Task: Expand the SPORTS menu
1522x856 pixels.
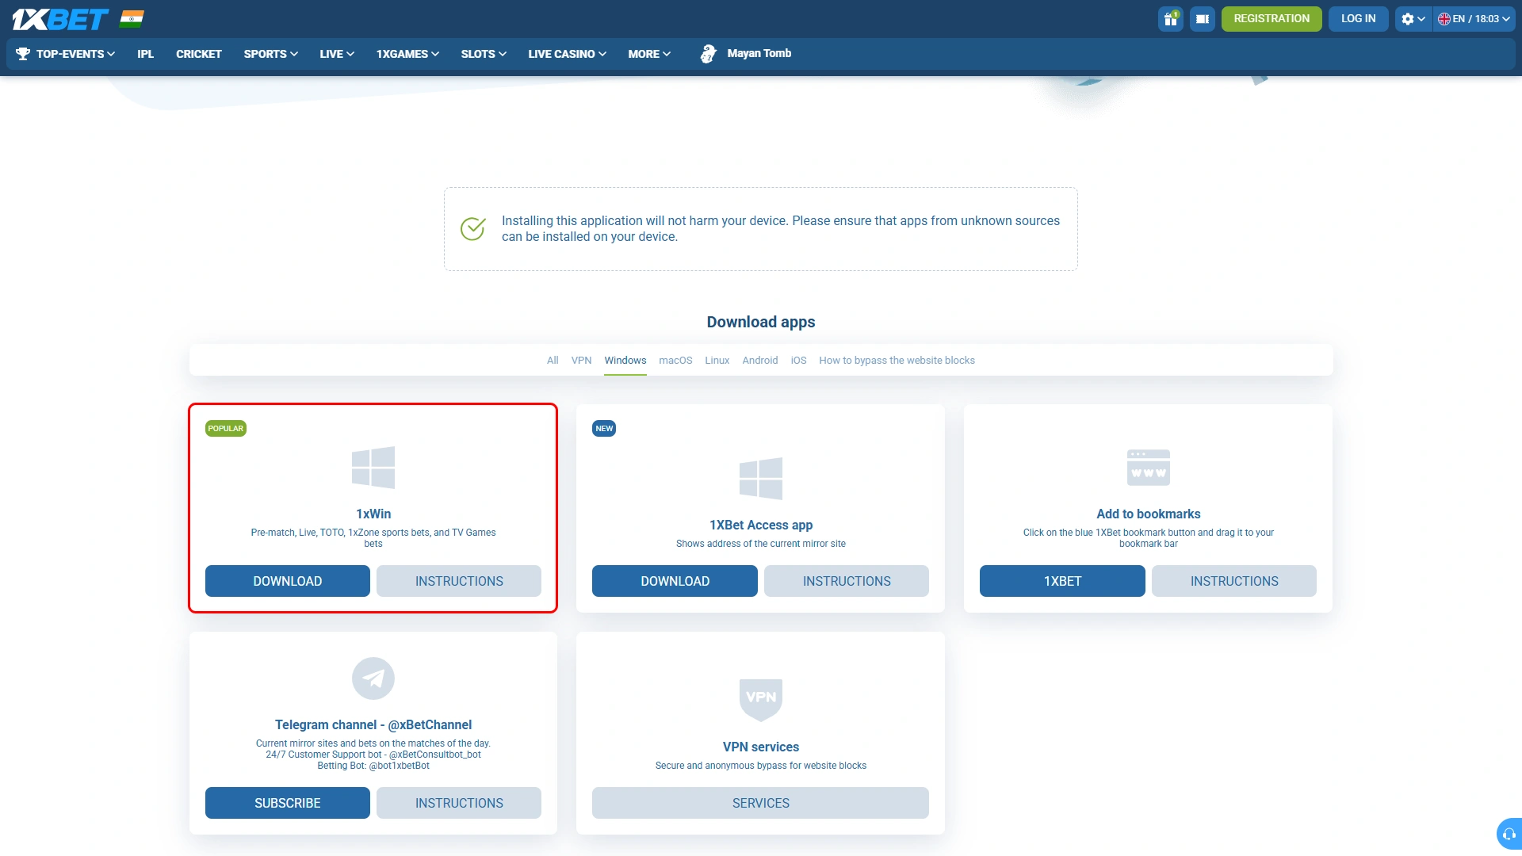Action: click(x=271, y=54)
